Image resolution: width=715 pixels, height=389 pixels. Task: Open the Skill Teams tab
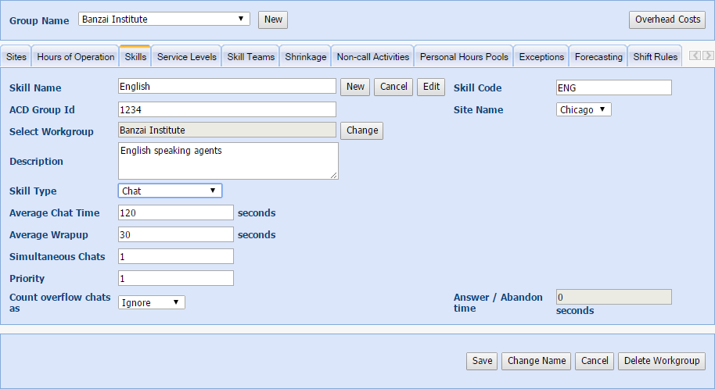(x=251, y=57)
